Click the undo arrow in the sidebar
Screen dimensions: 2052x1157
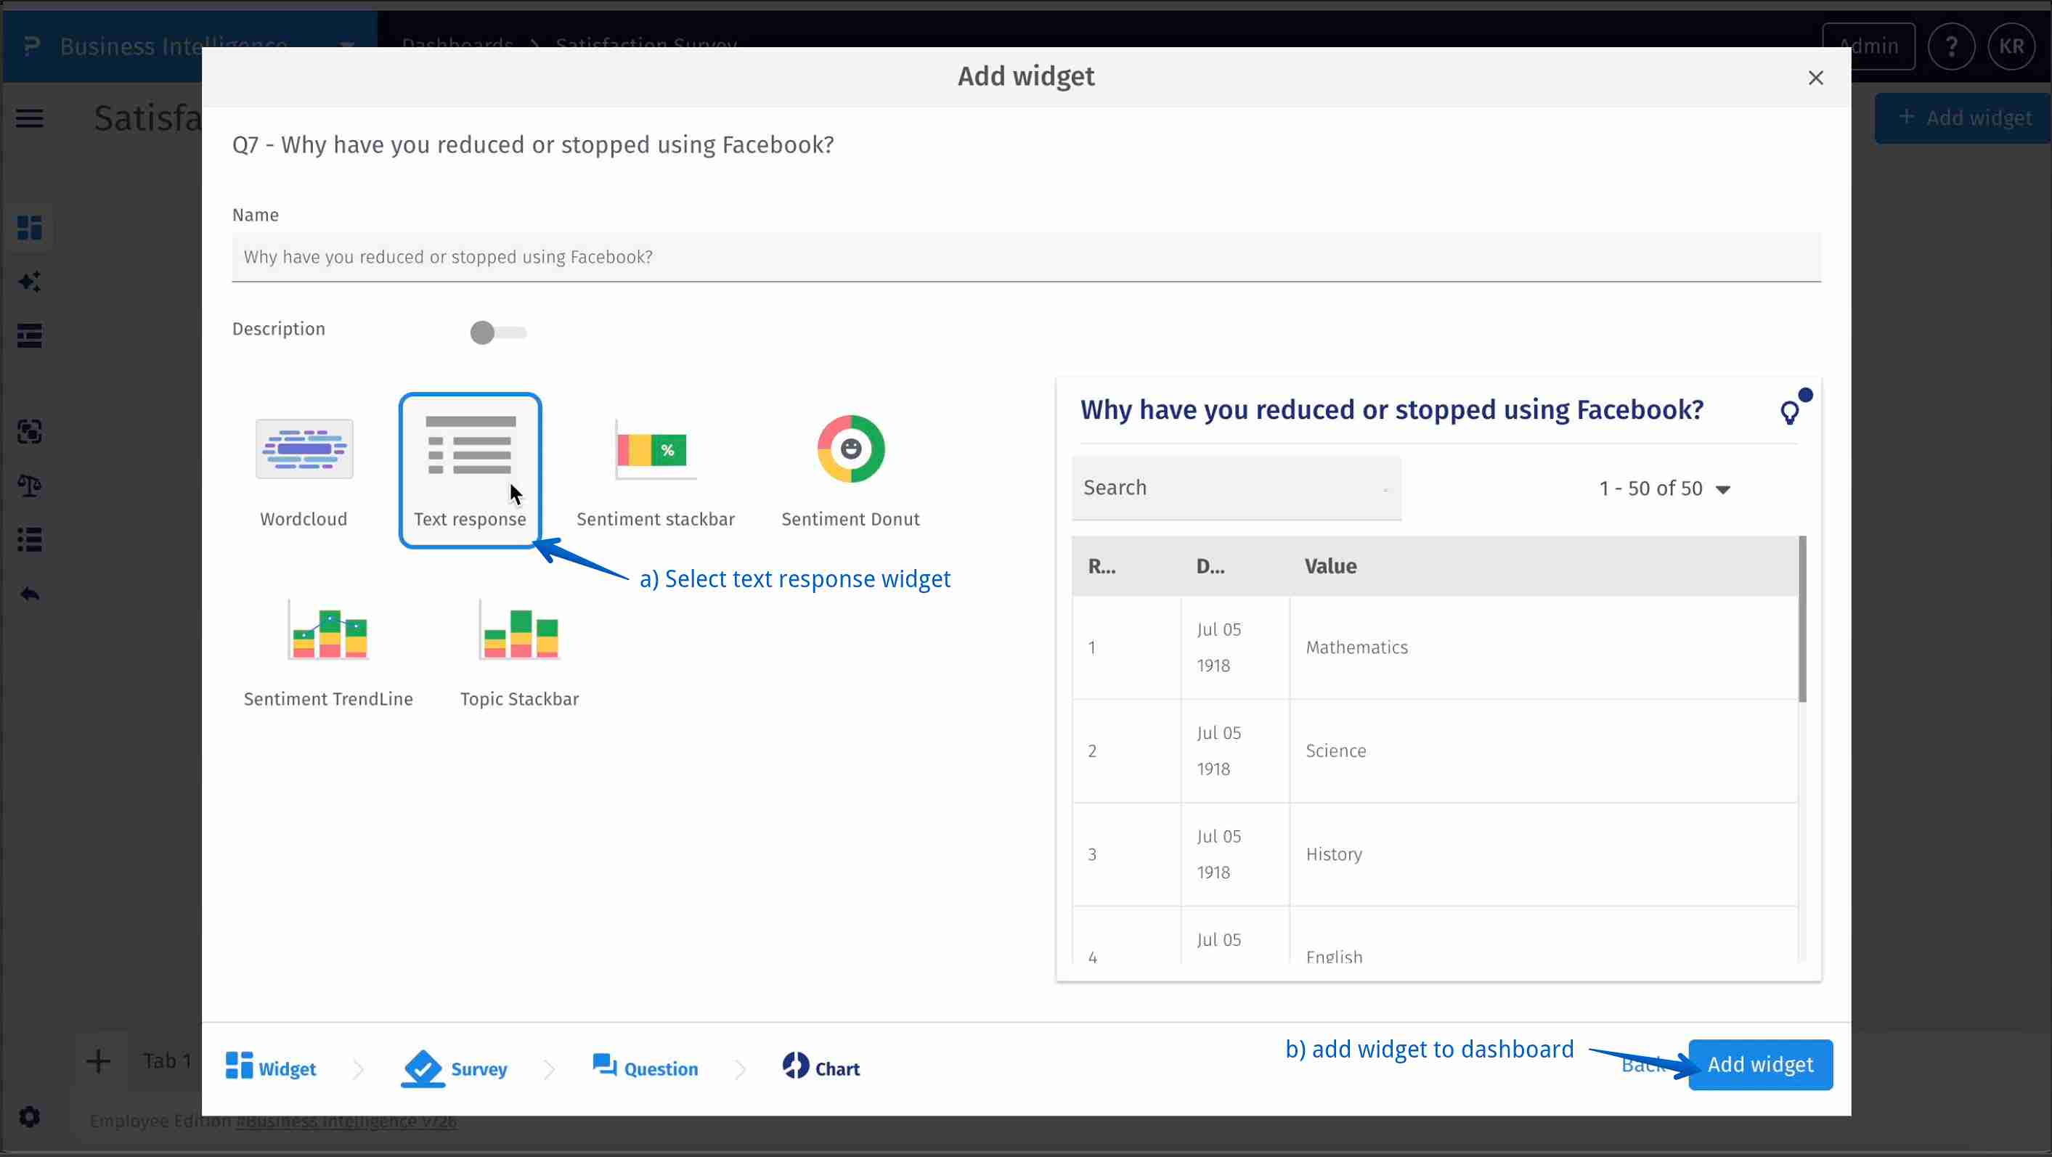point(30,594)
